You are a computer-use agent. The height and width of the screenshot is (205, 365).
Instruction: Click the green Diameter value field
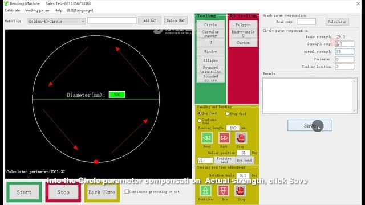117,95
